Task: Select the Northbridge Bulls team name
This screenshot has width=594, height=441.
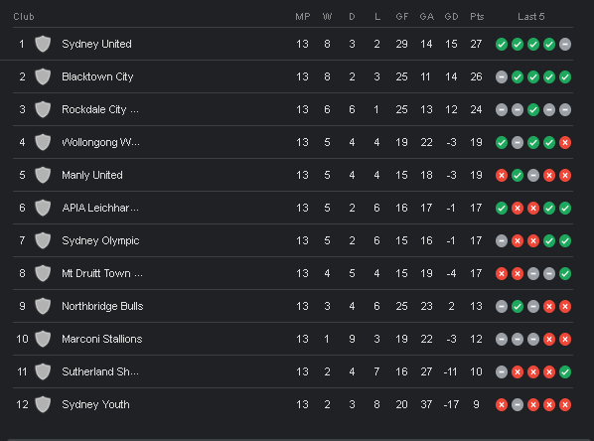Action: pyautogui.click(x=102, y=306)
